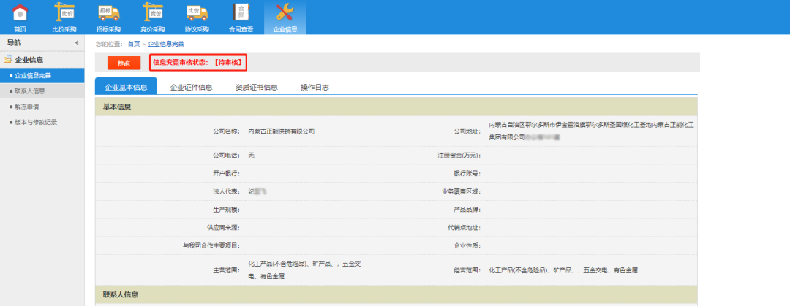Click the 企业性质 label
The height and width of the screenshot is (306, 790).
(467, 245)
